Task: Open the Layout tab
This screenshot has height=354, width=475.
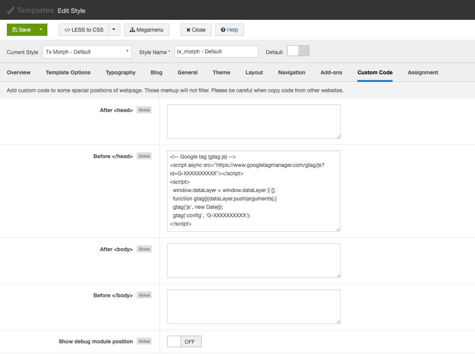Action: coord(254,72)
